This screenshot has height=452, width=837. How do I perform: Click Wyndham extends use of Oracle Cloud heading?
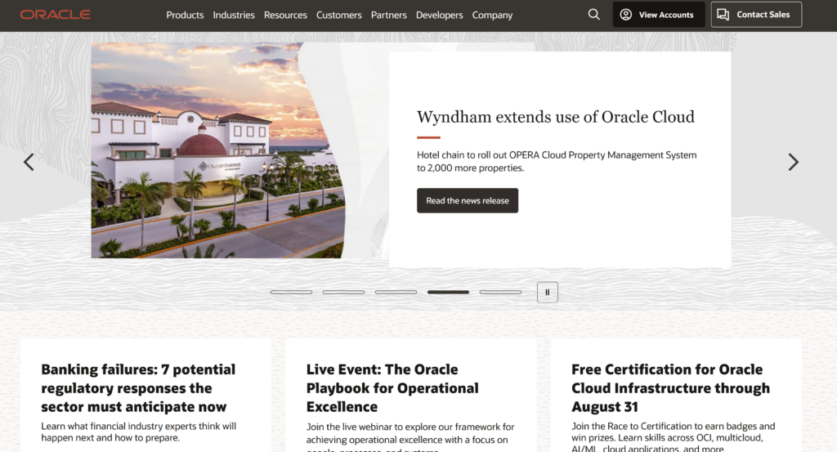(x=555, y=117)
